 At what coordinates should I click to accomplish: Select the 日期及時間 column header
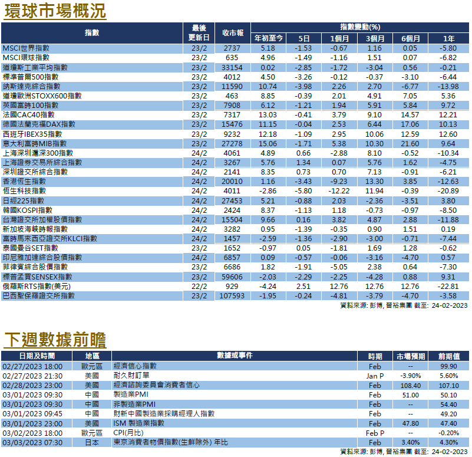(x=37, y=356)
